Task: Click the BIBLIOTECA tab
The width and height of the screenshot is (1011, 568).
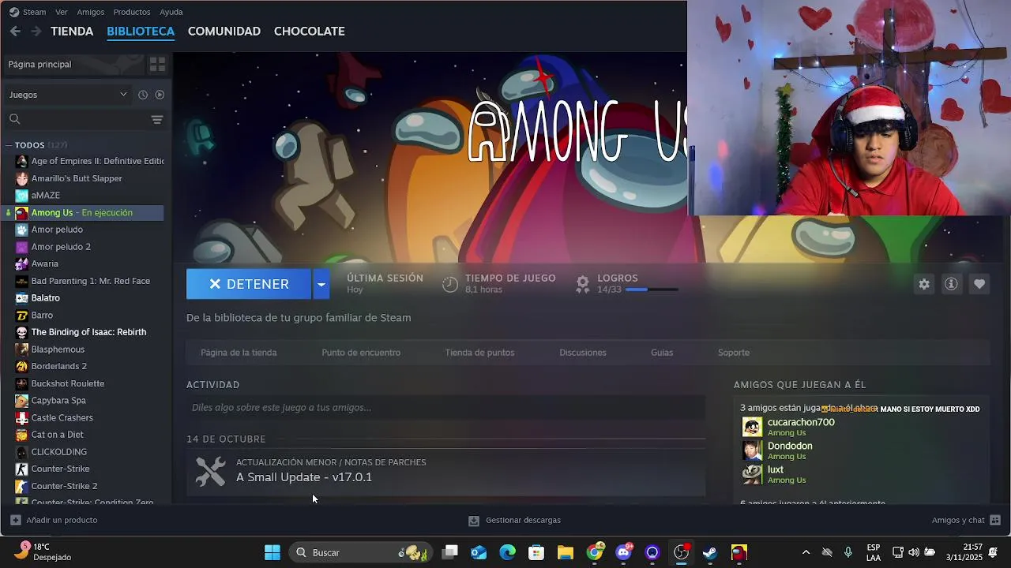Action: click(x=141, y=31)
